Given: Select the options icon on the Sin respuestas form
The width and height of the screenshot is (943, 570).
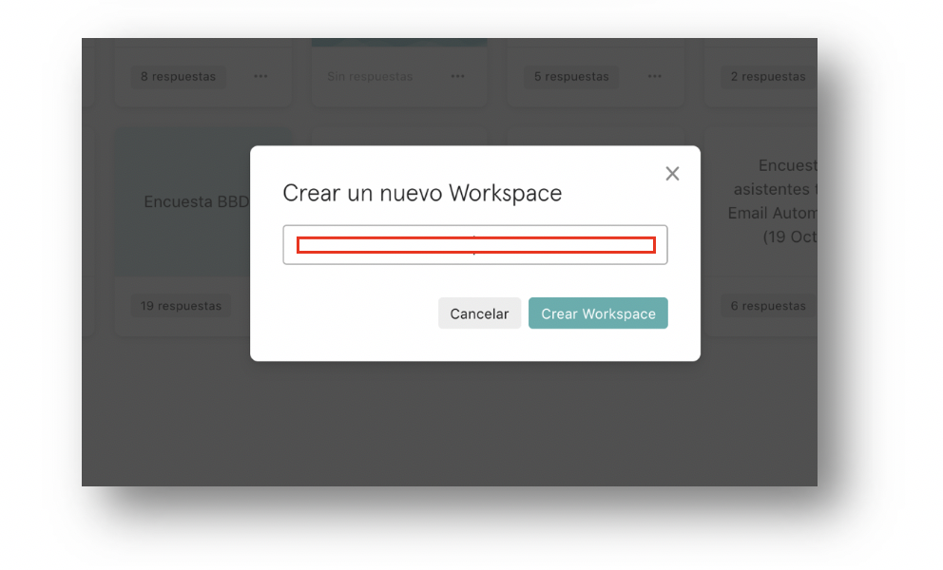Looking at the screenshot, I should (457, 77).
